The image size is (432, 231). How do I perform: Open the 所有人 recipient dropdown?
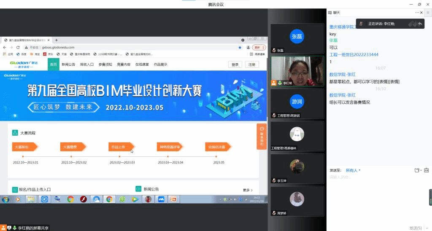(353, 170)
